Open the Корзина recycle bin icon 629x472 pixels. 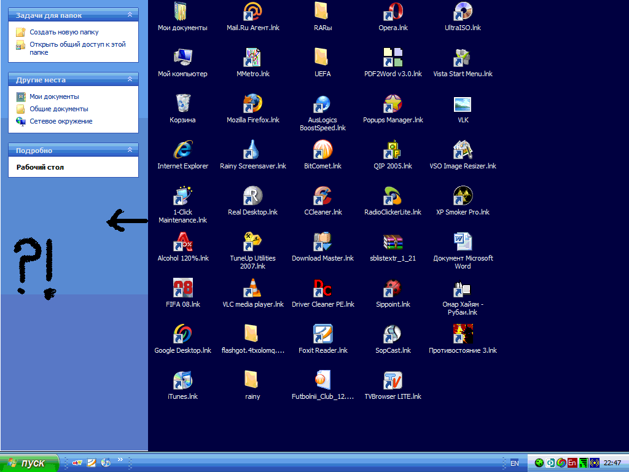coord(182,104)
